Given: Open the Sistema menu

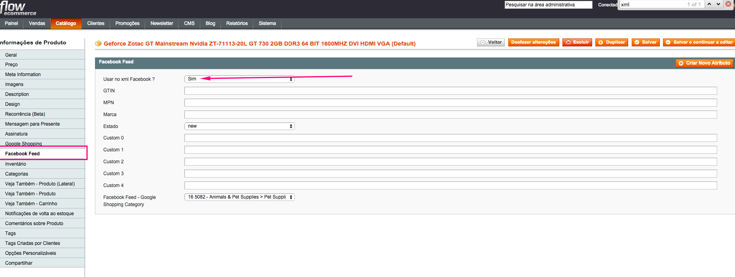Looking at the screenshot, I should tap(268, 23).
